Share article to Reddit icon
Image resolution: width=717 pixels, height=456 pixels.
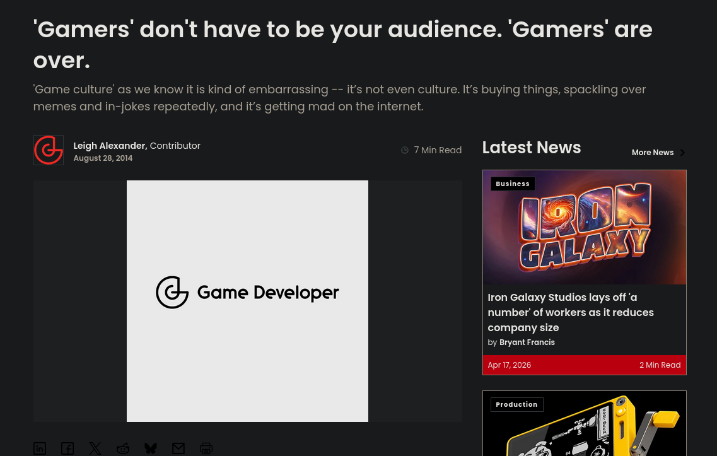coord(123,448)
